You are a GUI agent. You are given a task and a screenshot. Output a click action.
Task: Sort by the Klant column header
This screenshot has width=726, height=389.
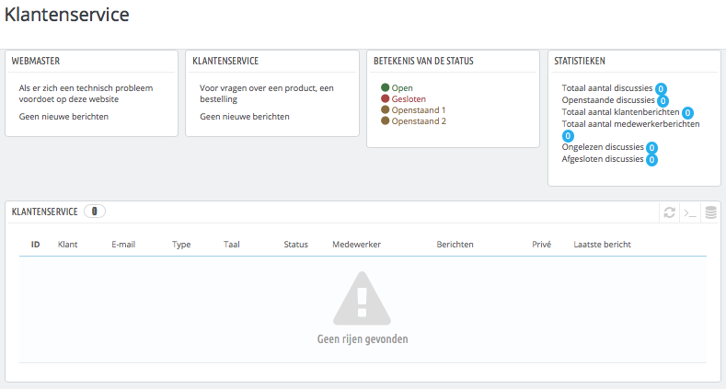[x=67, y=245]
